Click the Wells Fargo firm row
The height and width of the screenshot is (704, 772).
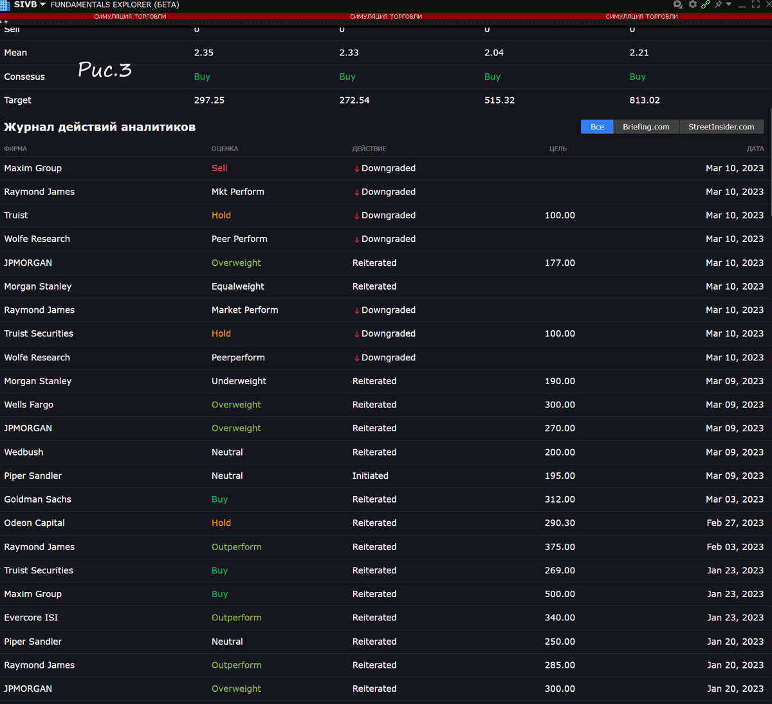pyautogui.click(x=386, y=405)
